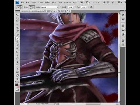
Task: Click the Photoshop Ps application icon
Action: pos(17,2)
